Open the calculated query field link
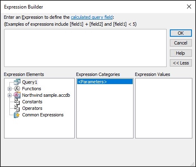This screenshot has height=167, width=196. [92, 17]
